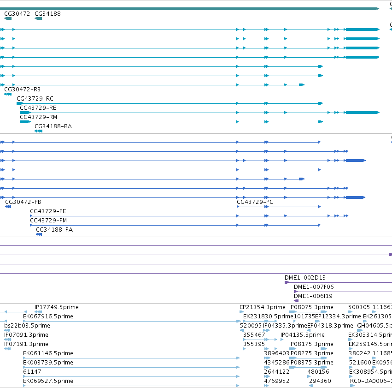Screen dimensions: 392x388
Task: Click the CG30472 gene label
Action: [x=17, y=14]
